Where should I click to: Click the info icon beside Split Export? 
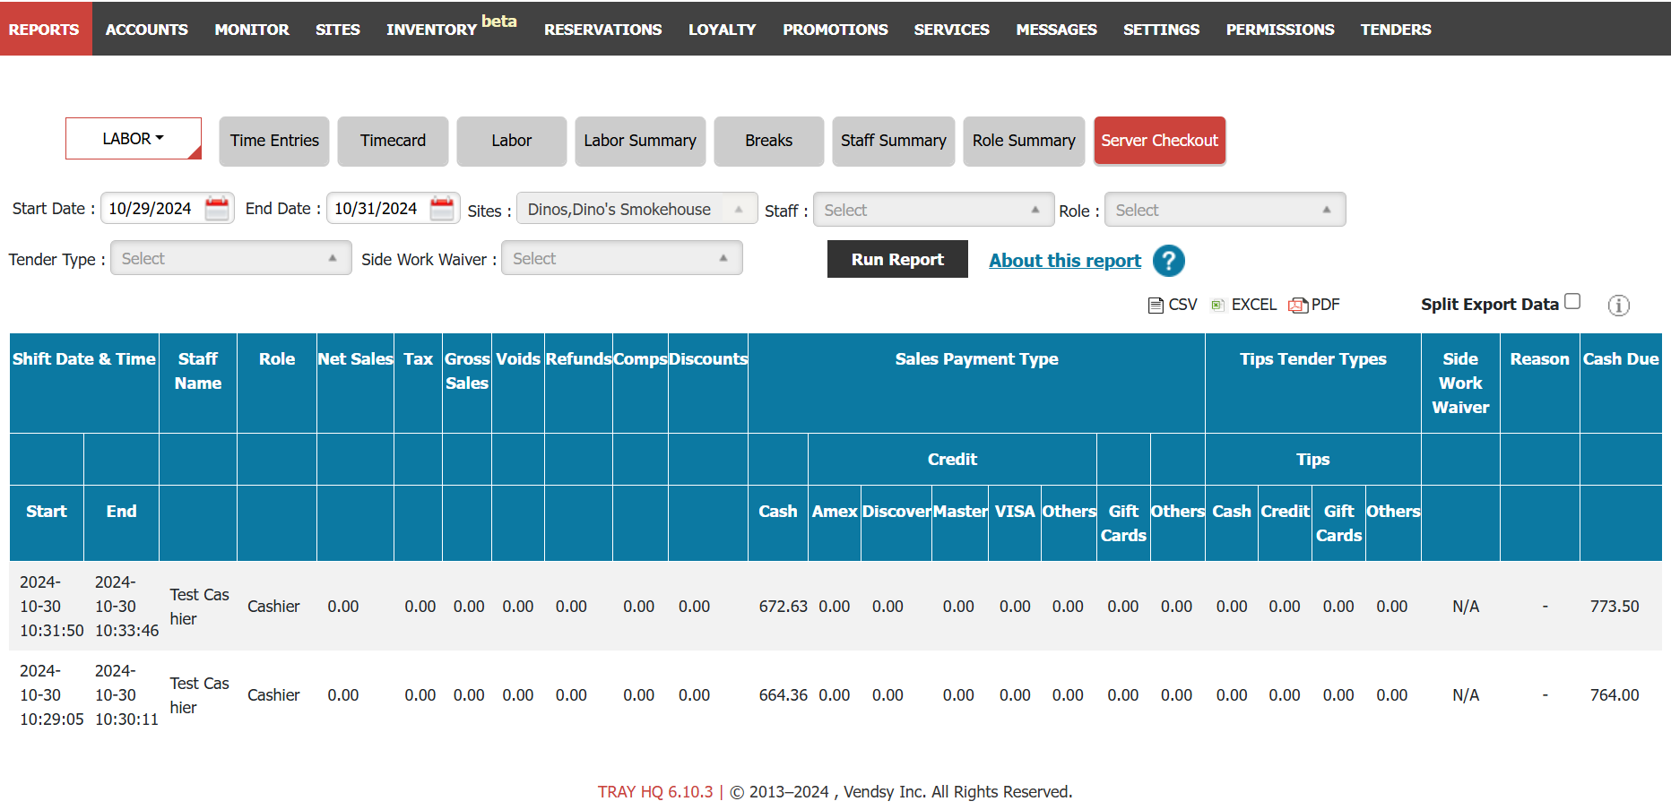point(1618,306)
